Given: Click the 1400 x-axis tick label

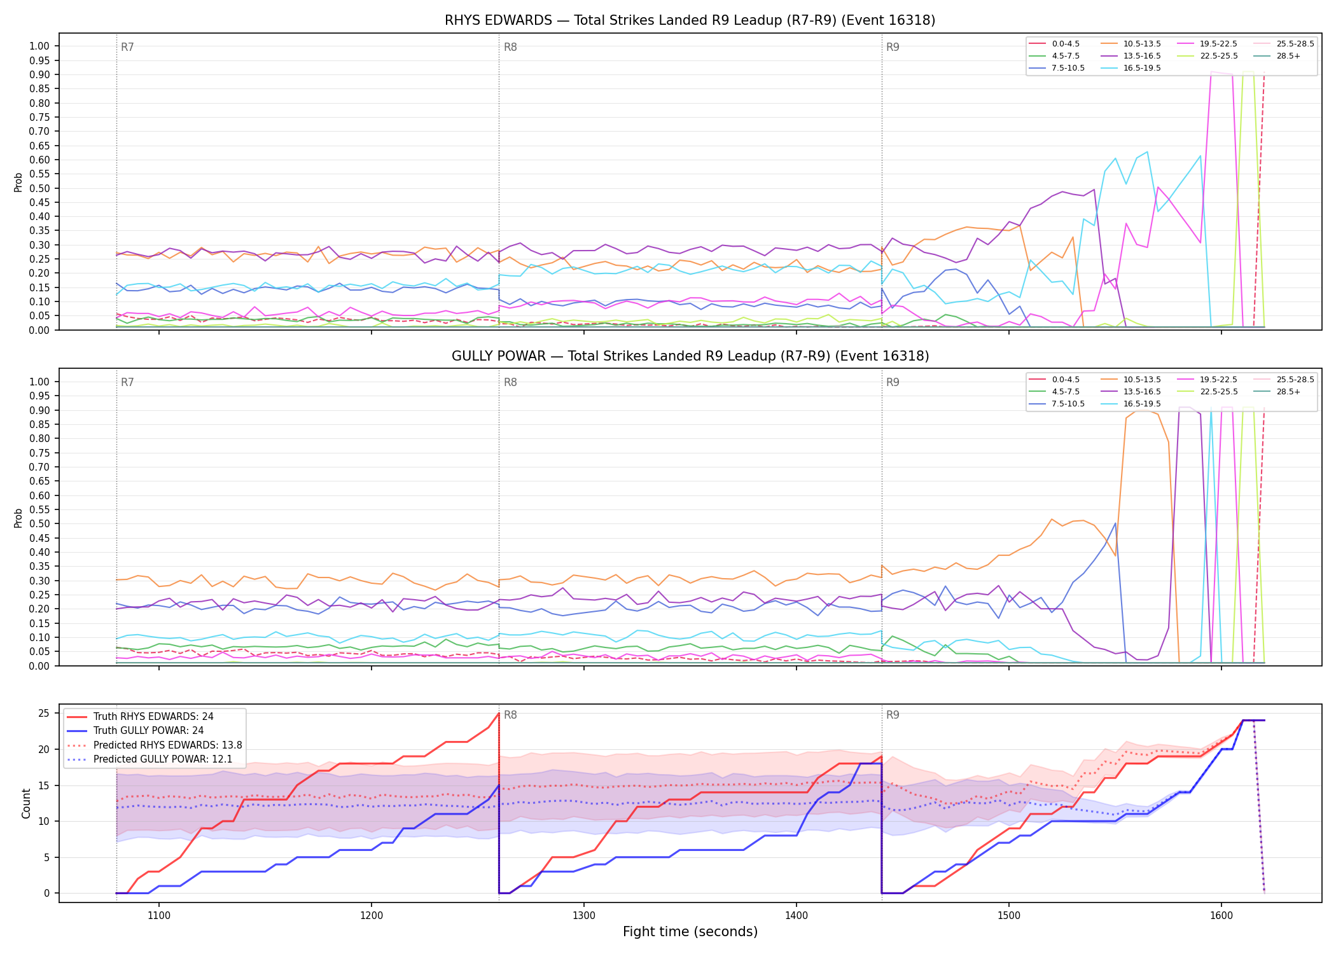Looking at the screenshot, I should click(797, 916).
